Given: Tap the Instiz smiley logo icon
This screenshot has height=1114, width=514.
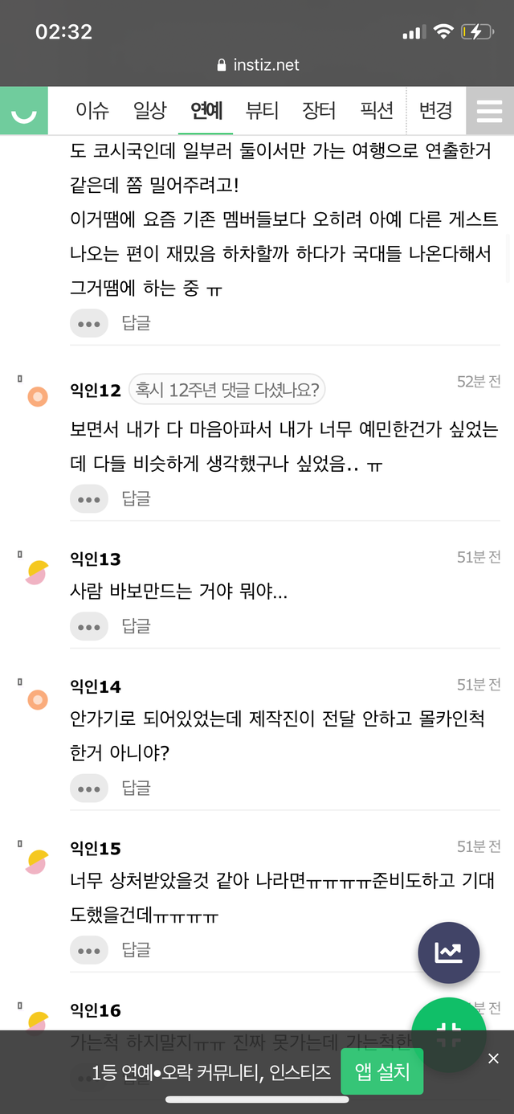Looking at the screenshot, I should pos(24,111).
